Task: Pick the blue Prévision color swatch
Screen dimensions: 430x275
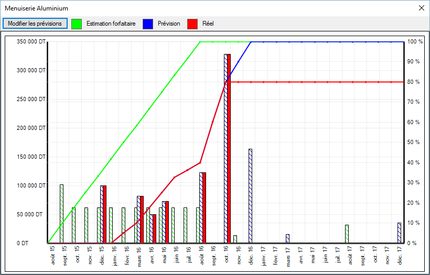Action: pos(148,24)
